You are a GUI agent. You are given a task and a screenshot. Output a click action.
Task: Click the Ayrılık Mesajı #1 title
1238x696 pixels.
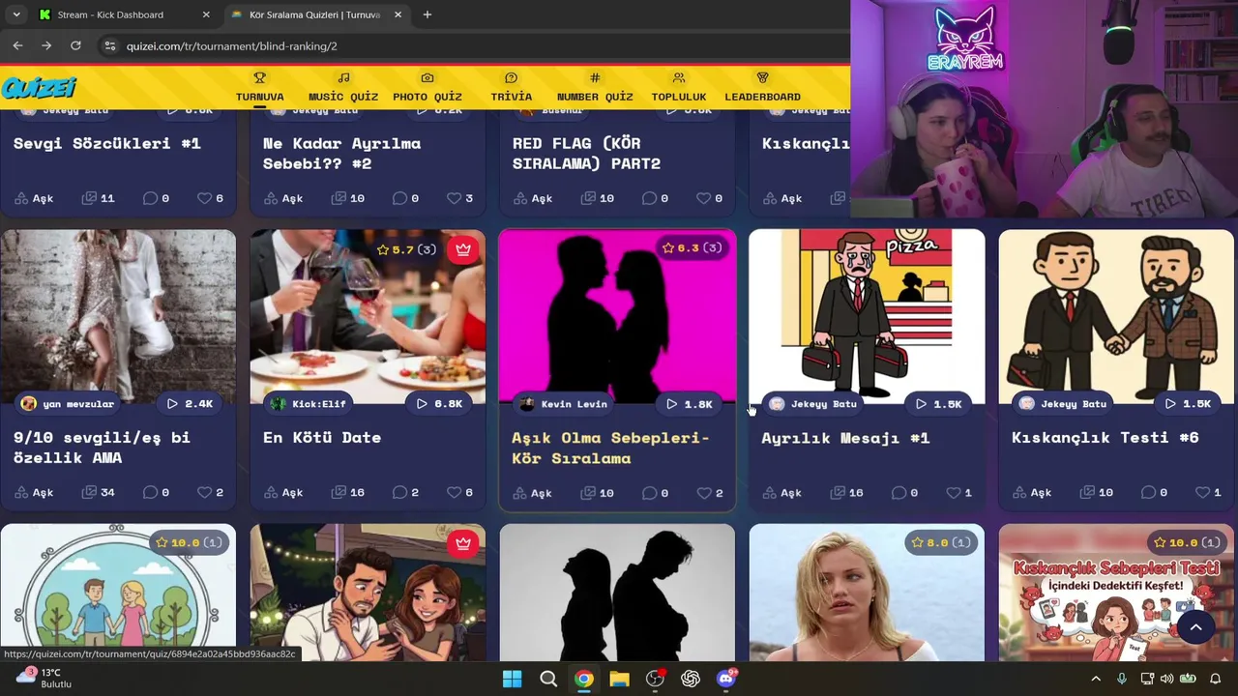(845, 437)
